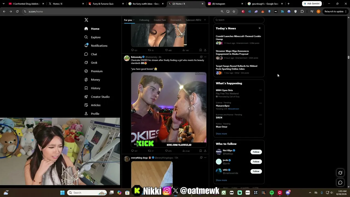Viewport: 350px width, 197px height.
Task: Open Grok from the sidebar
Action: (91, 63)
